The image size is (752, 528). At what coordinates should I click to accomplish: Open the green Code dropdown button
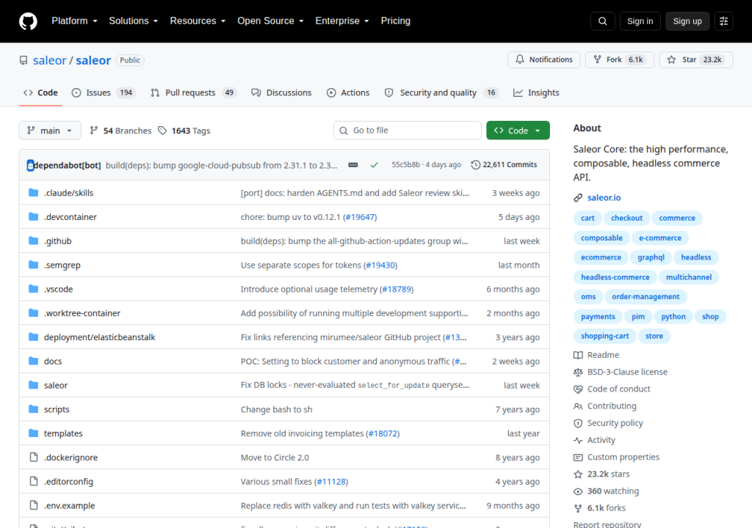click(518, 131)
